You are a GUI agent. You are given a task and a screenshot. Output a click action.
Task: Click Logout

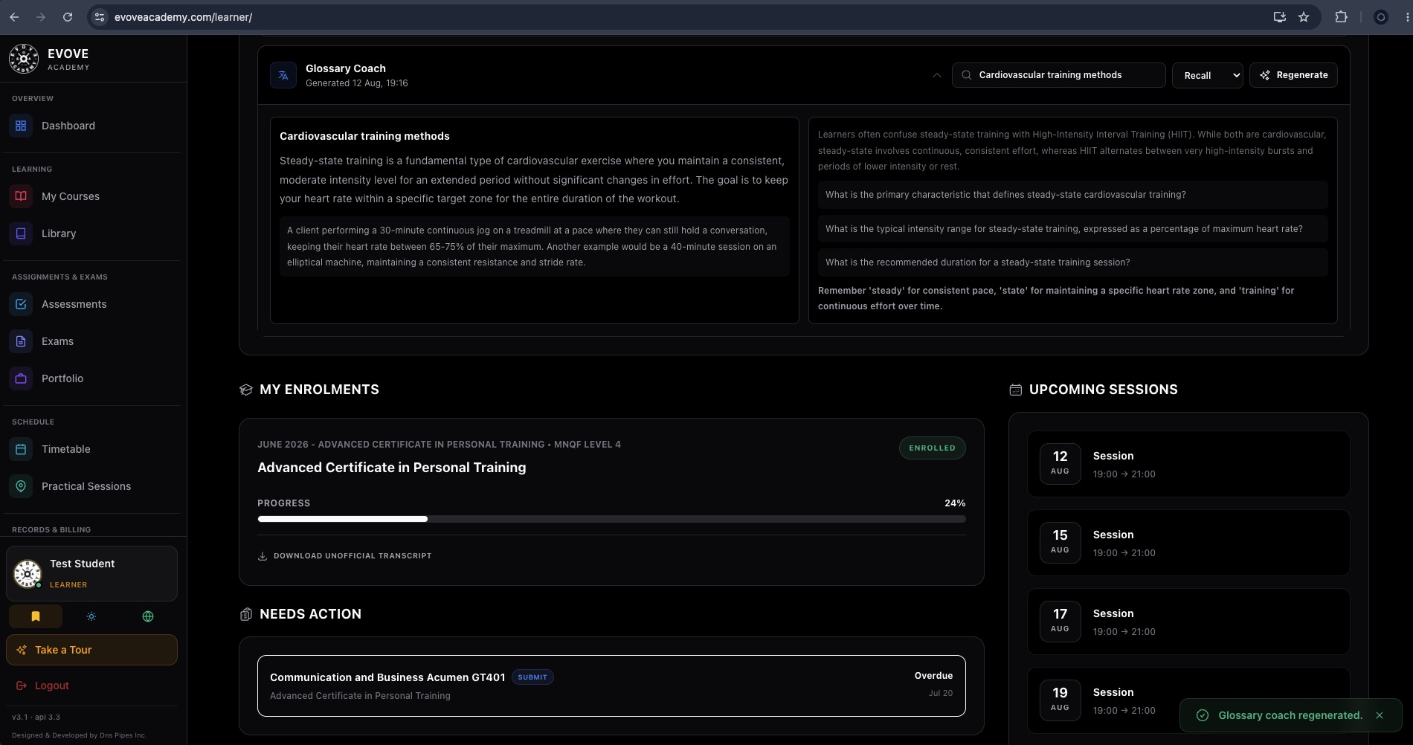43,686
